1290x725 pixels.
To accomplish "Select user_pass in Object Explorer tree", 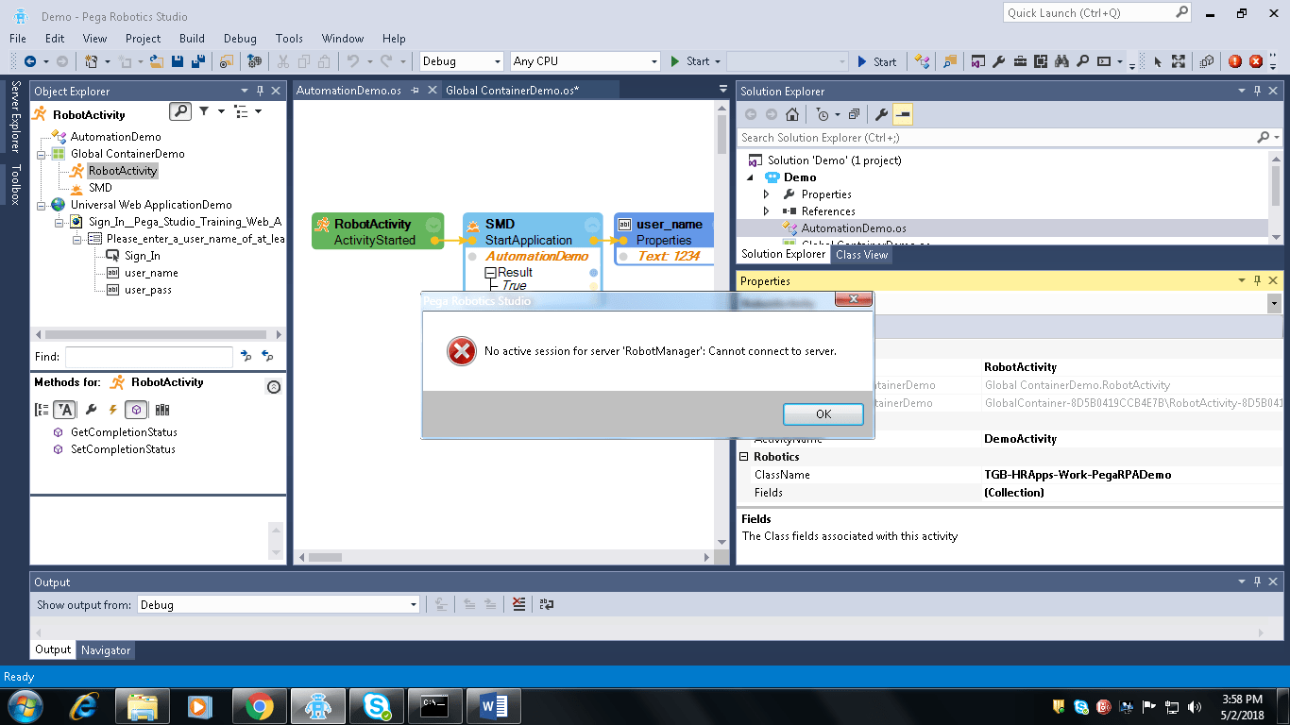I will [x=148, y=290].
